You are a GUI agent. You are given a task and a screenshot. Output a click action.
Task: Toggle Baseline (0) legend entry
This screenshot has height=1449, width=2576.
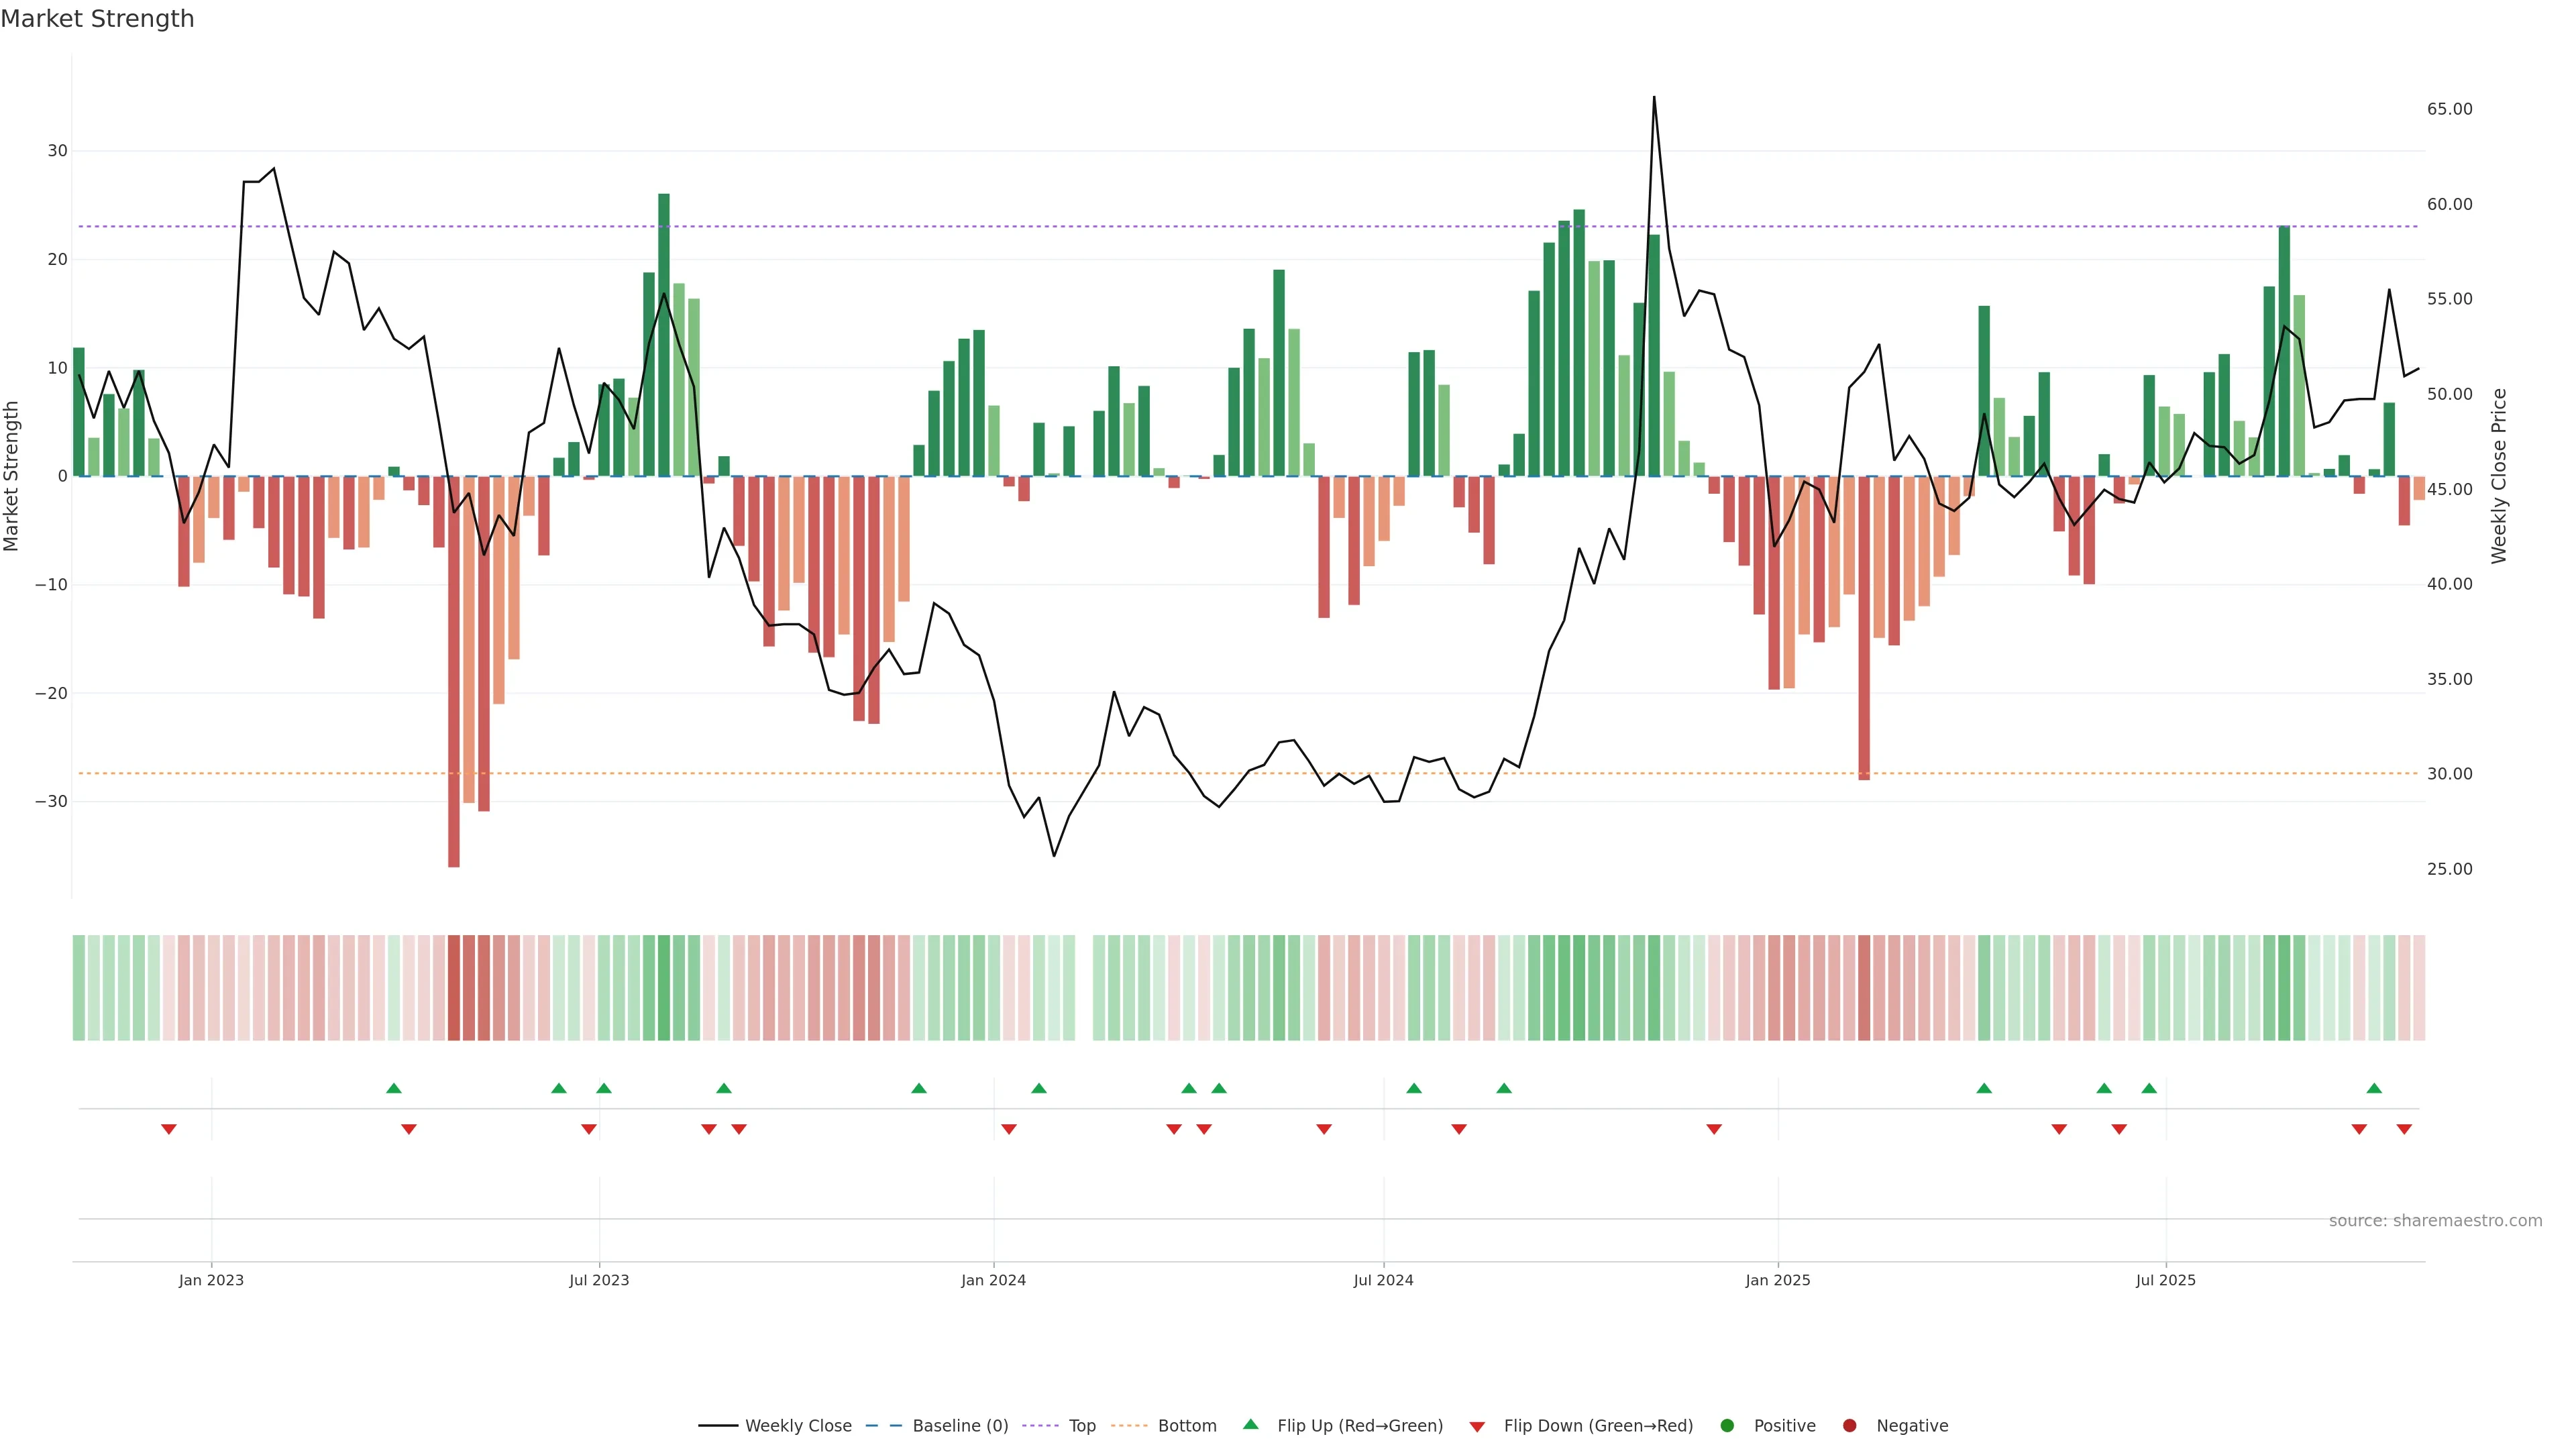point(960,1426)
